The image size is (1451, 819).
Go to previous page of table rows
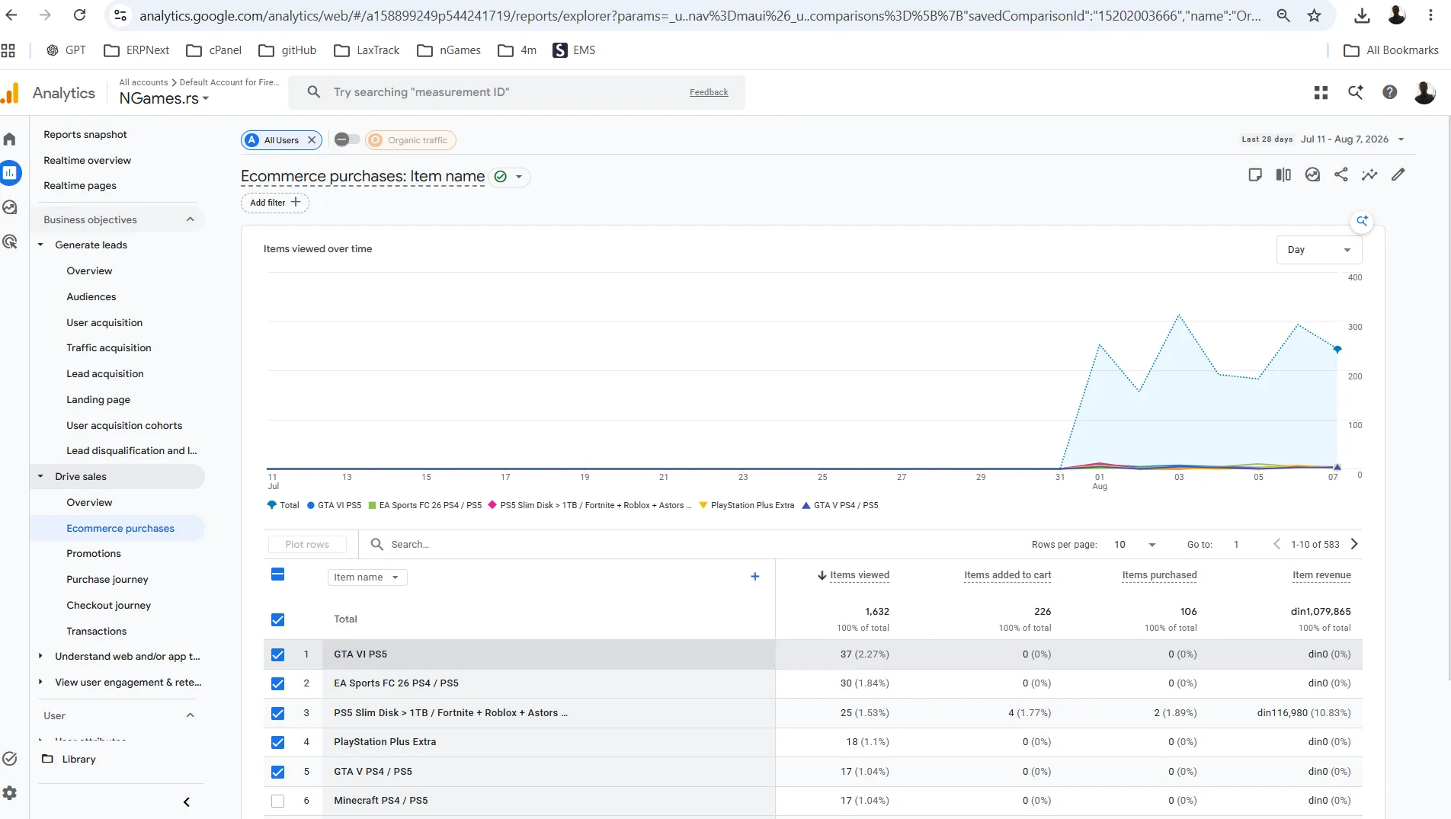[1276, 544]
